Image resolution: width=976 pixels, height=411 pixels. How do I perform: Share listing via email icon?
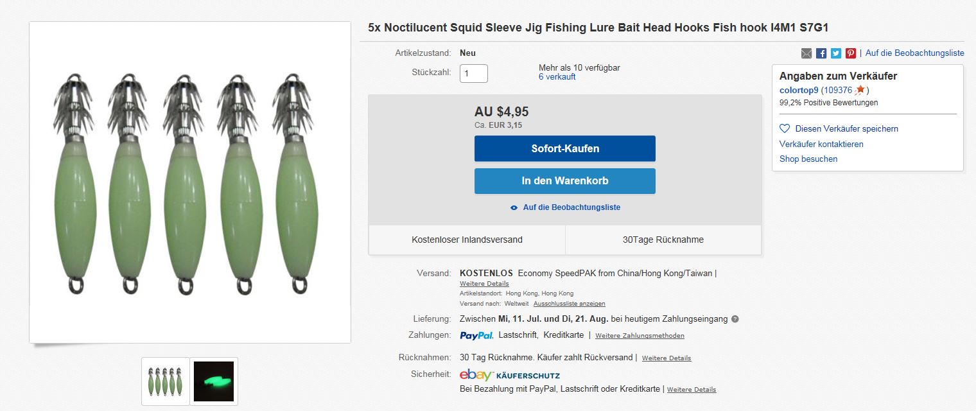coord(806,53)
